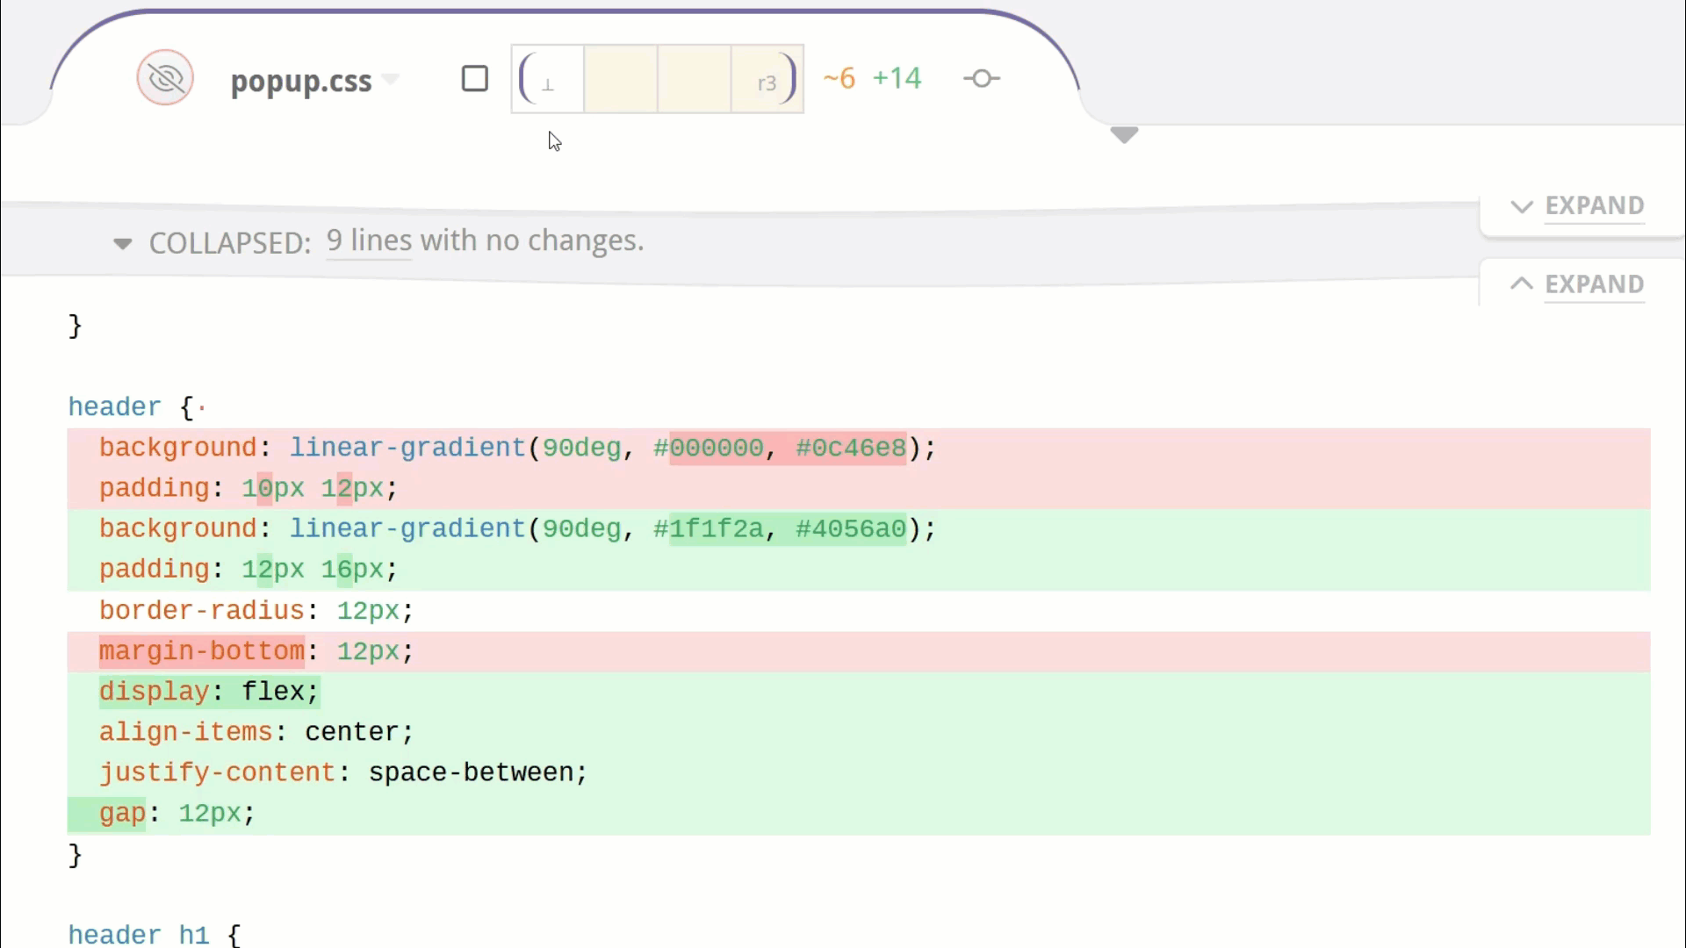Click the down chevron of the upper EXPAND

pos(1522,206)
